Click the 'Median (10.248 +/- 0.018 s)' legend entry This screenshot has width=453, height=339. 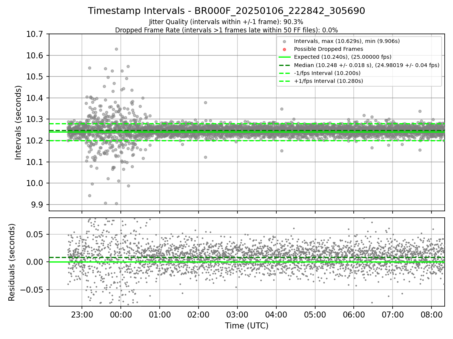click(x=367, y=65)
